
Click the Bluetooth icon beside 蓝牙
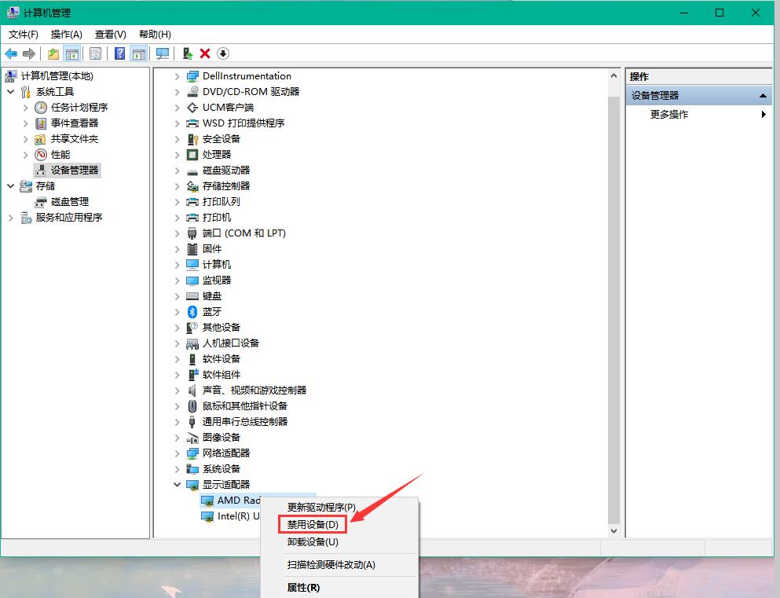click(192, 312)
